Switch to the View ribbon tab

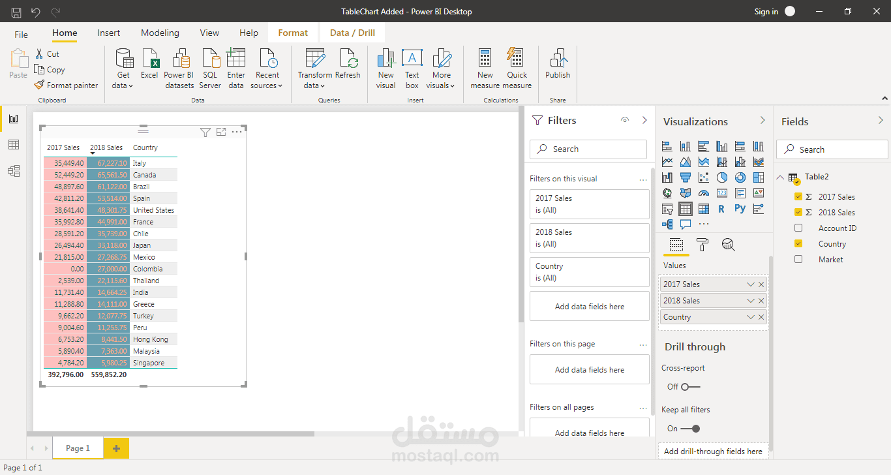tap(209, 33)
